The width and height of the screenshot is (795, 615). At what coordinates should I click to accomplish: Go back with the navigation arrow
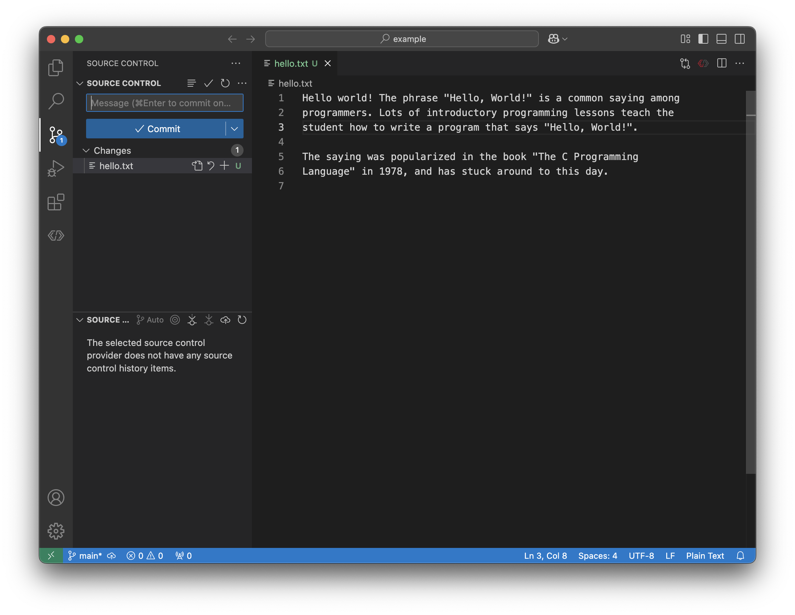tap(232, 39)
